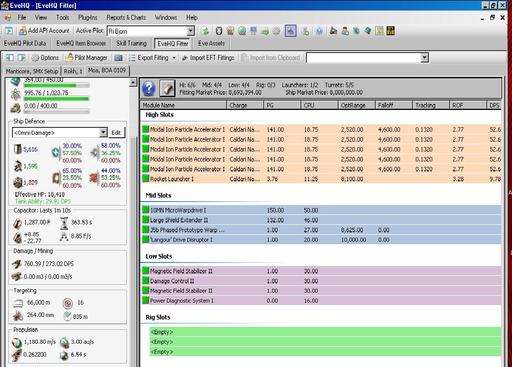
Task: Open the Active Pilot dropdown
Action: pos(191,31)
